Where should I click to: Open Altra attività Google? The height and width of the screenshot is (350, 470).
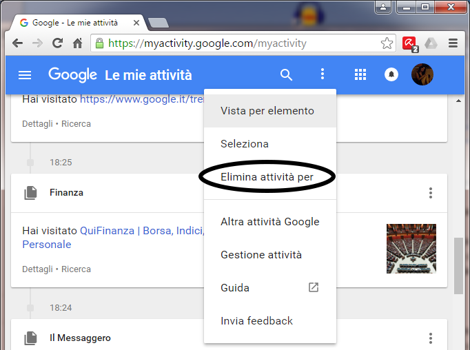click(x=269, y=222)
